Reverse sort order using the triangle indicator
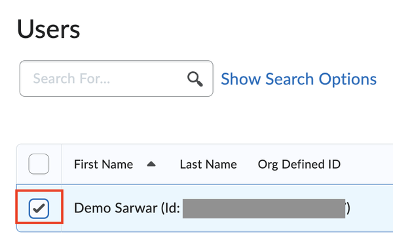This screenshot has height=236, width=393. (151, 164)
